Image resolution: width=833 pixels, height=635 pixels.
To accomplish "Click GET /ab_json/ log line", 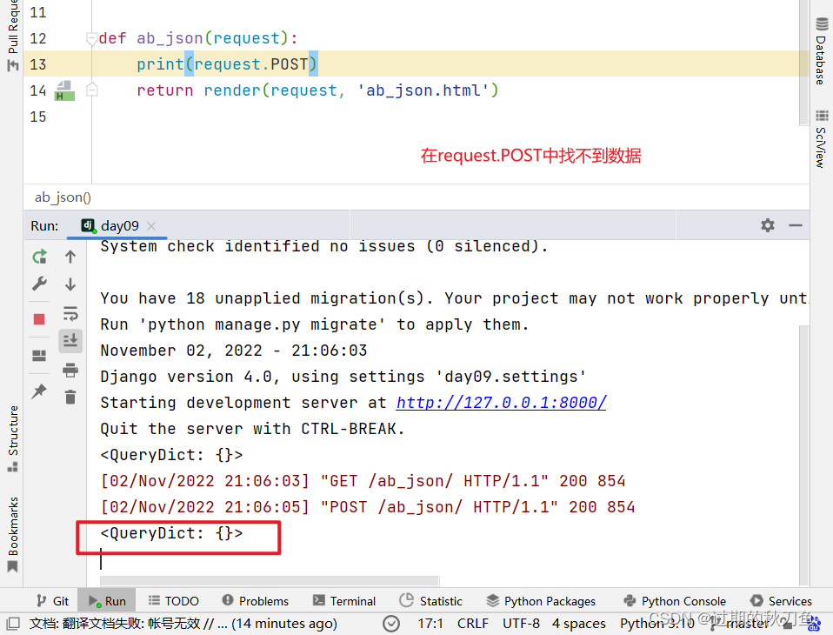I will [363, 481].
